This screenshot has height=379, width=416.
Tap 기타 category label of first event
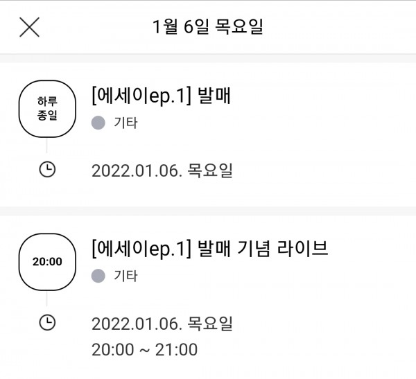pos(125,123)
